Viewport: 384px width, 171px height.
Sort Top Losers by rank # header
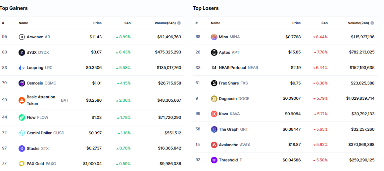196,23
